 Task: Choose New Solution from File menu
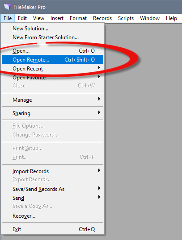52,29
